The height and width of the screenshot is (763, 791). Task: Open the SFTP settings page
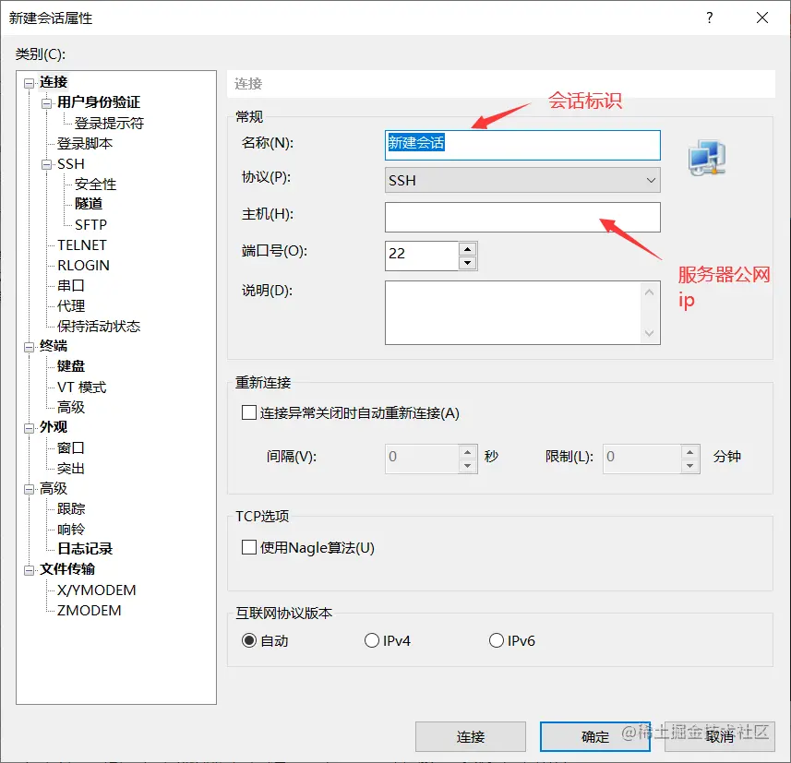pos(92,224)
